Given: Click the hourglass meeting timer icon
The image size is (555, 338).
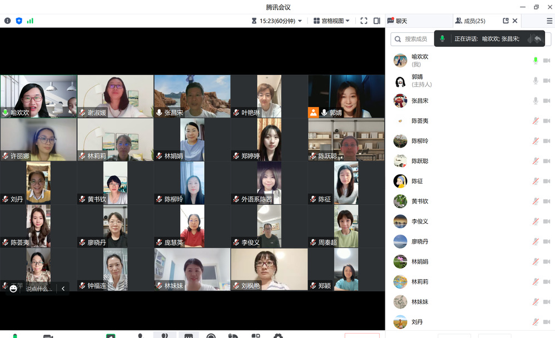Looking at the screenshot, I should [x=254, y=21].
